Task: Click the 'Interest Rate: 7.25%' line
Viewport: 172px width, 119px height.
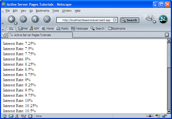Action: point(19,44)
